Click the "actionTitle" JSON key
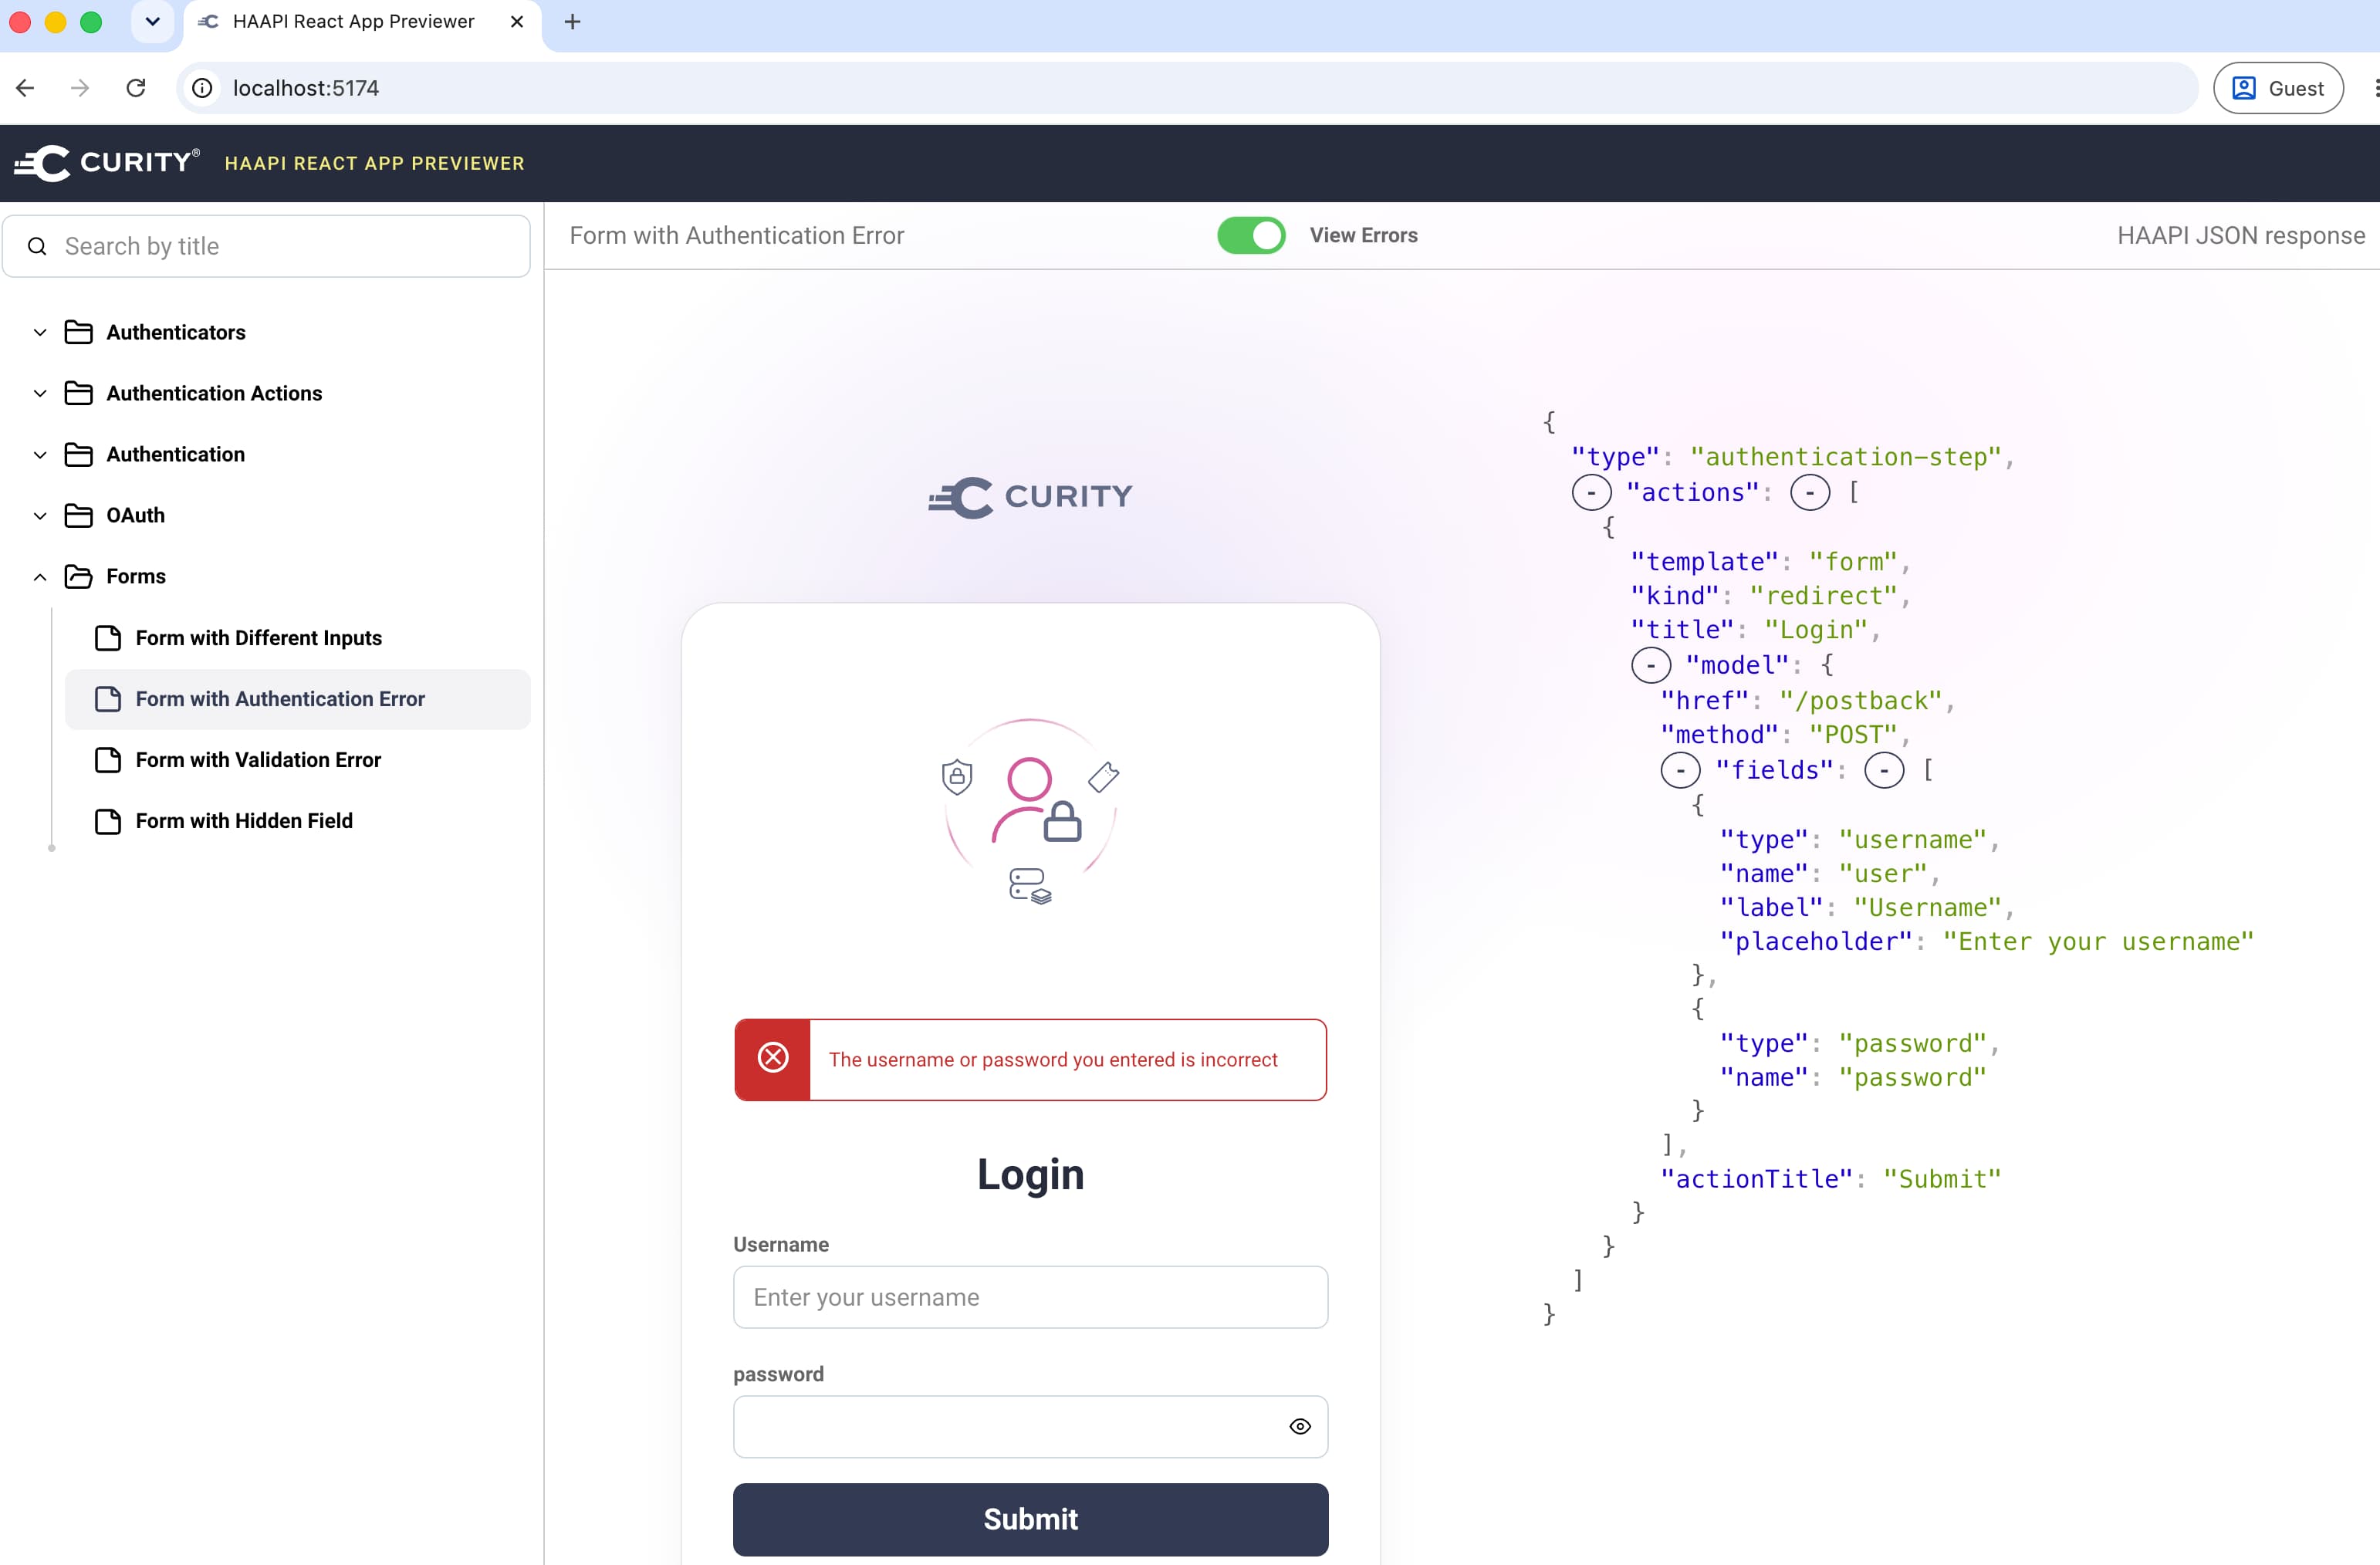 click(1756, 1179)
